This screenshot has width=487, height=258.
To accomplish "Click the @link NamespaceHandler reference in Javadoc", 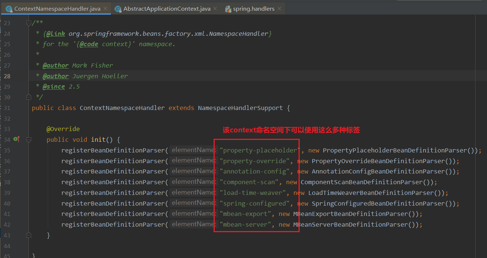I will 168,34.
